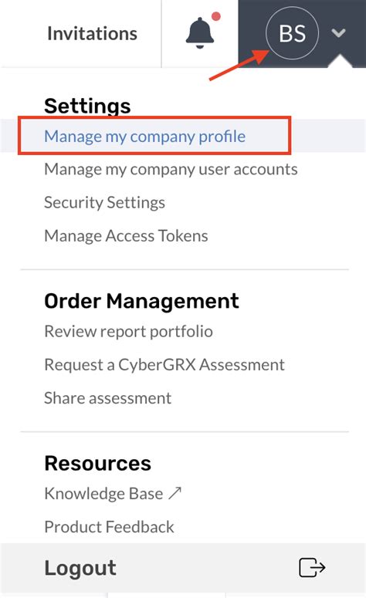The width and height of the screenshot is (366, 598).
Task: Click the Order Management heading
Action: (141, 301)
